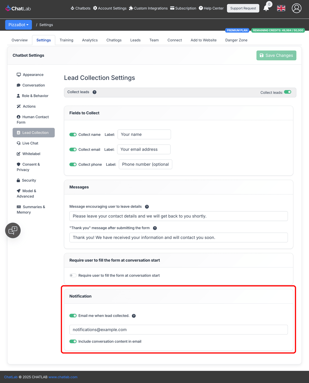The image size is (309, 383).
Task: Go to Chatbots in top navigation
Action: [81, 8]
